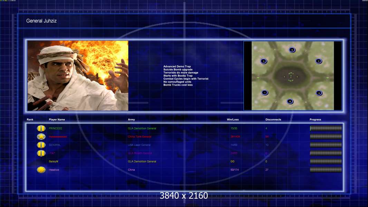Click Headlice's China army text
The width and height of the screenshot is (368, 207).
pos(131,170)
